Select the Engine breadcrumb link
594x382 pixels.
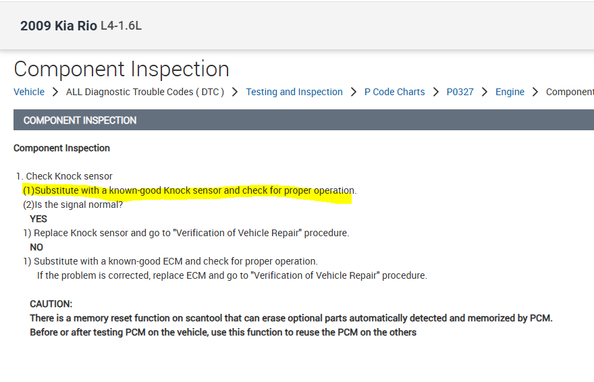(510, 92)
